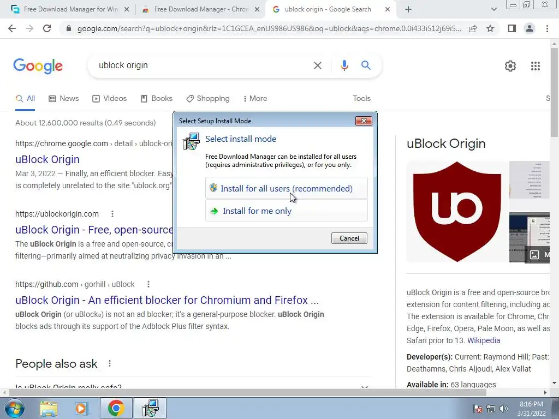This screenshot has height=419, width=559.
Task: Switch to Shopping results
Action: (x=208, y=99)
